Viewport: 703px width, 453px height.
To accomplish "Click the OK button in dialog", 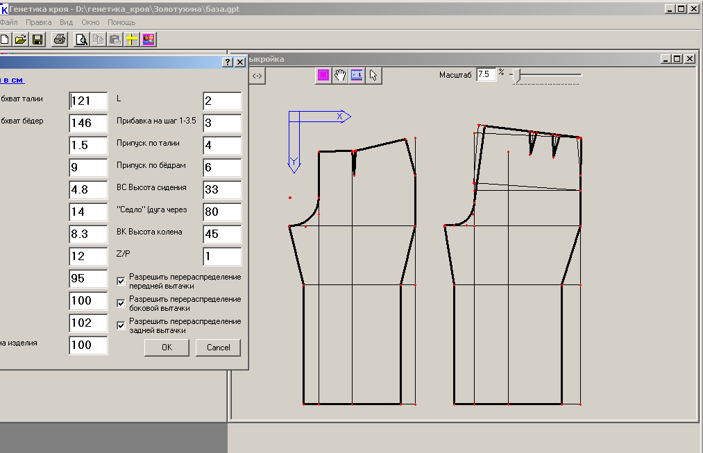I will 167,348.
